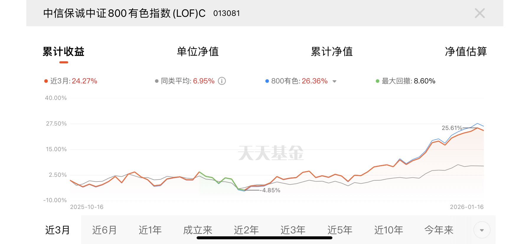Toggle the blue 800有色 legend dot
The image size is (529, 244).
tap(267, 81)
